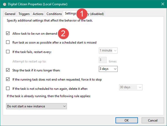Image resolution: width=167 pixels, height=126 pixels.
Task: Enable delete task if not scheduled to run again
Action: click(x=8, y=88)
